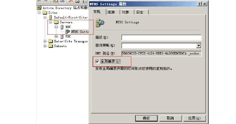
Task: Open the 安全 tab
Action: [x=140, y=12]
